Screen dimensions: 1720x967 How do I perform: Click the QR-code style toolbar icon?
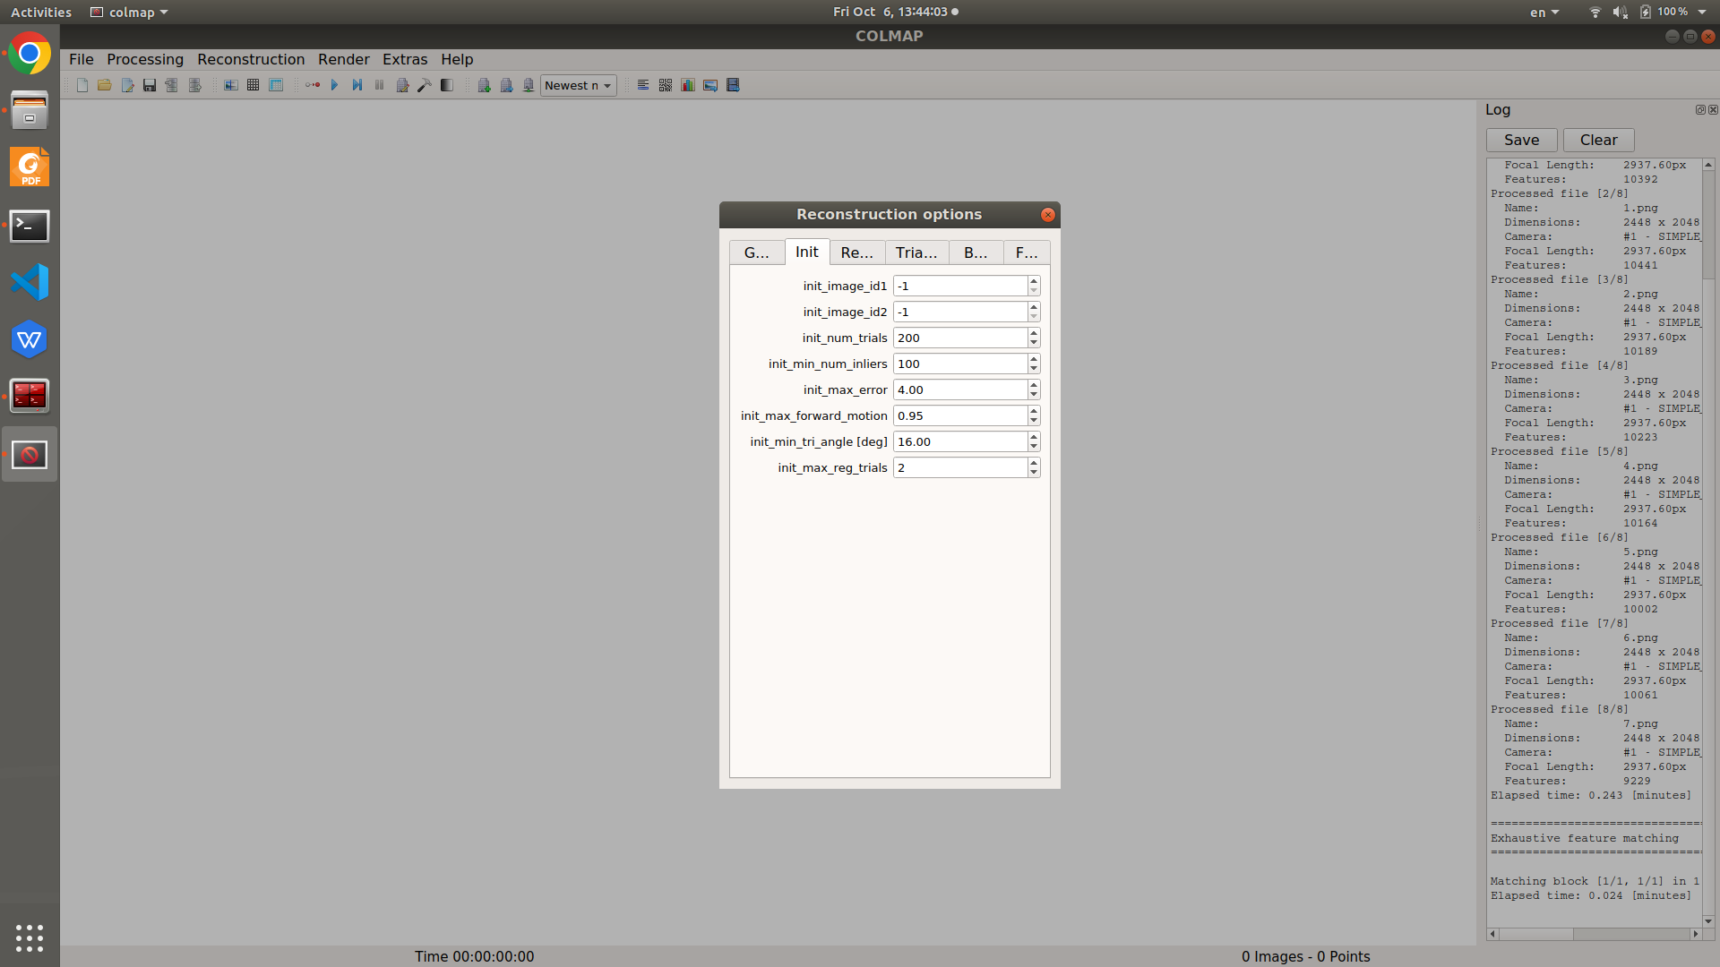click(666, 85)
